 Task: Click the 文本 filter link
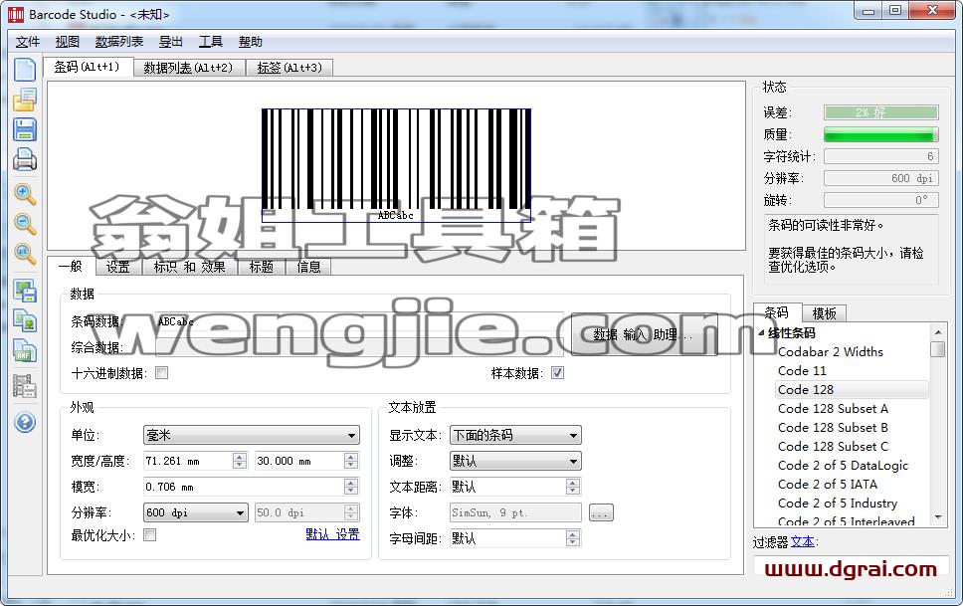coord(803,542)
